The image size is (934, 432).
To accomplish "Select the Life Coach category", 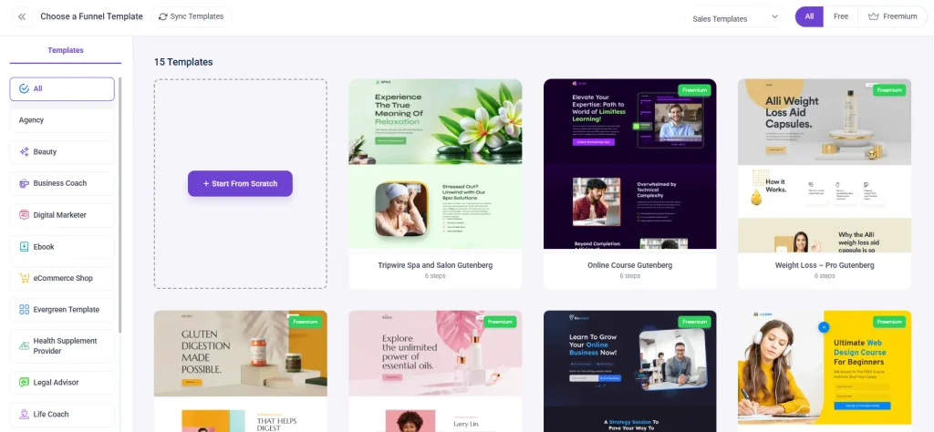I will [62, 414].
